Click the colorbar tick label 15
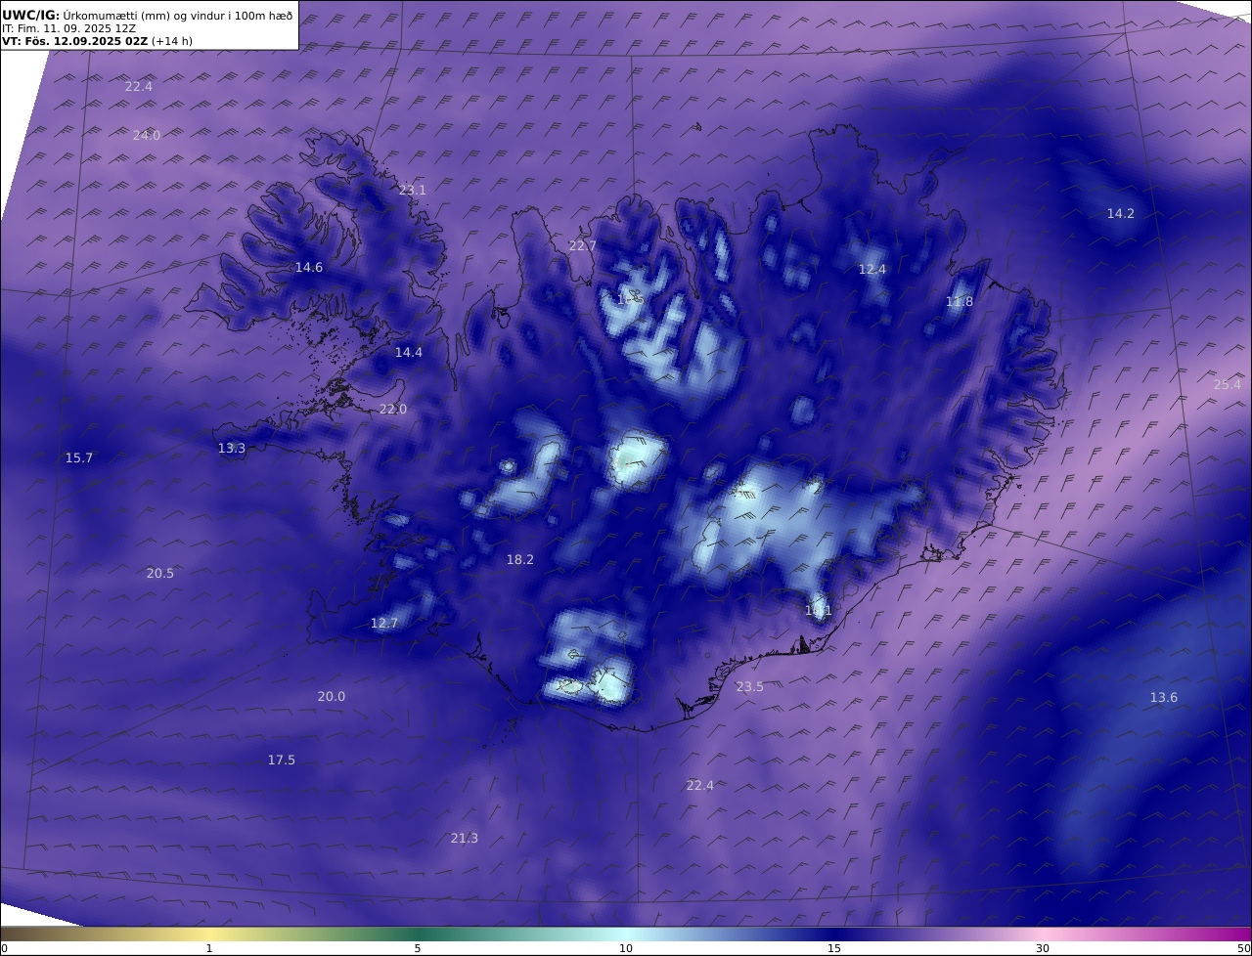Image resolution: width=1252 pixels, height=956 pixels. (x=834, y=948)
